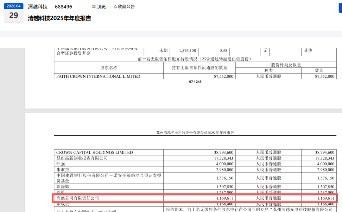
Task: Click the value 17,328,343 in holdings column
Action: [224, 158]
